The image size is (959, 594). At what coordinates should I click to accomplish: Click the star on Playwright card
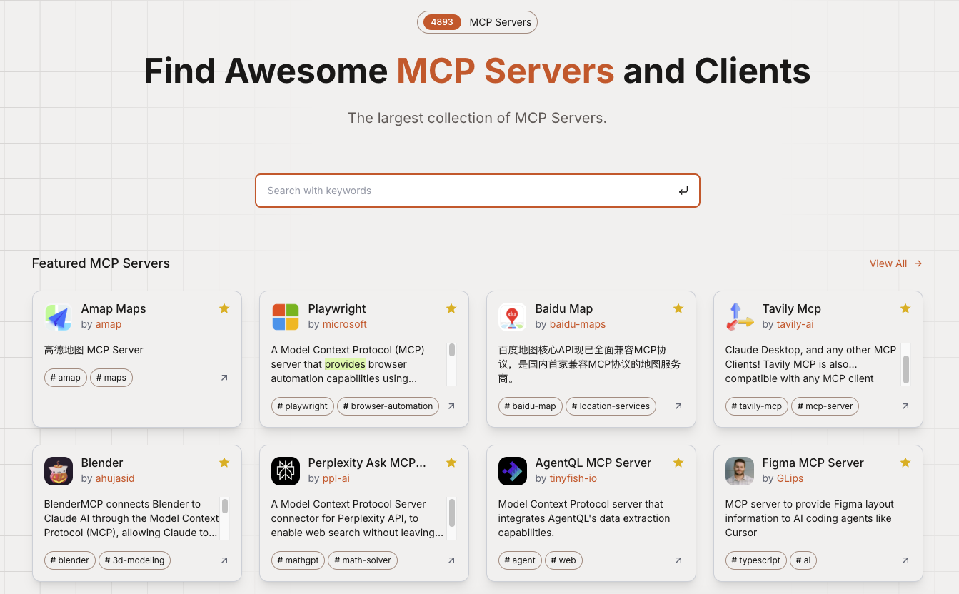click(x=451, y=308)
